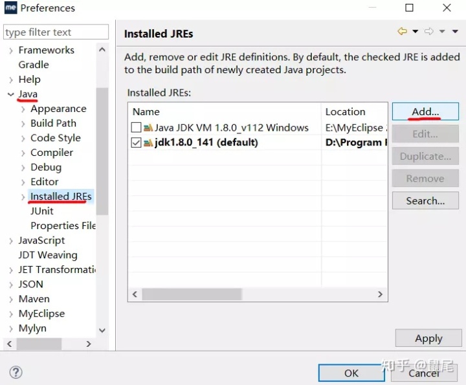
Task: Expand the Compiler node
Action: click(x=23, y=153)
